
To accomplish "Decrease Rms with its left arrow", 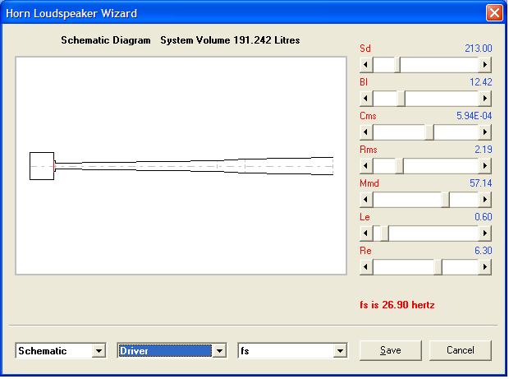I will pyautogui.click(x=366, y=166).
